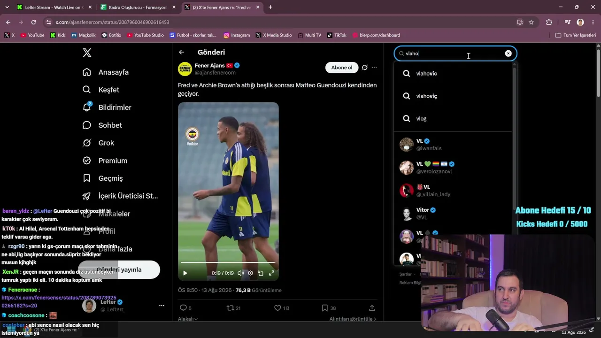The width and height of the screenshot is (601, 338).
Task: Reply using the comment icon with 5
Action: 185,308
